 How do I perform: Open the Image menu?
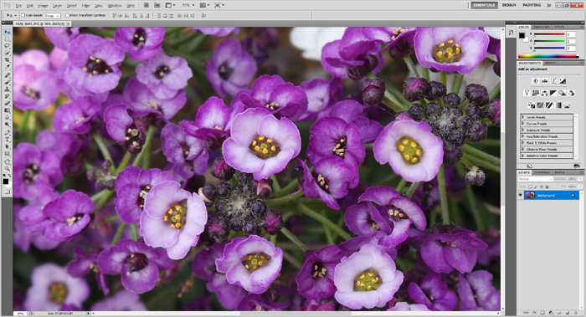tap(43, 6)
